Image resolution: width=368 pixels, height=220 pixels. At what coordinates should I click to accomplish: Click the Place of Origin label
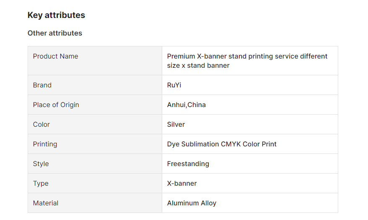[x=56, y=105]
